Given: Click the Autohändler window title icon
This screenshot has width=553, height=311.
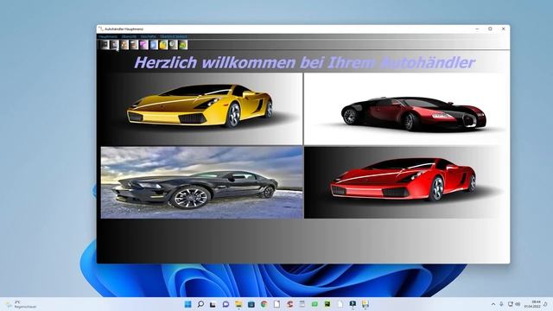Looking at the screenshot, I should click(101, 29).
